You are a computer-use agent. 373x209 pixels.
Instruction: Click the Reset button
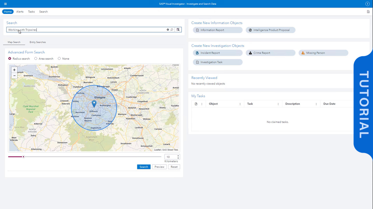tap(174, 167)
